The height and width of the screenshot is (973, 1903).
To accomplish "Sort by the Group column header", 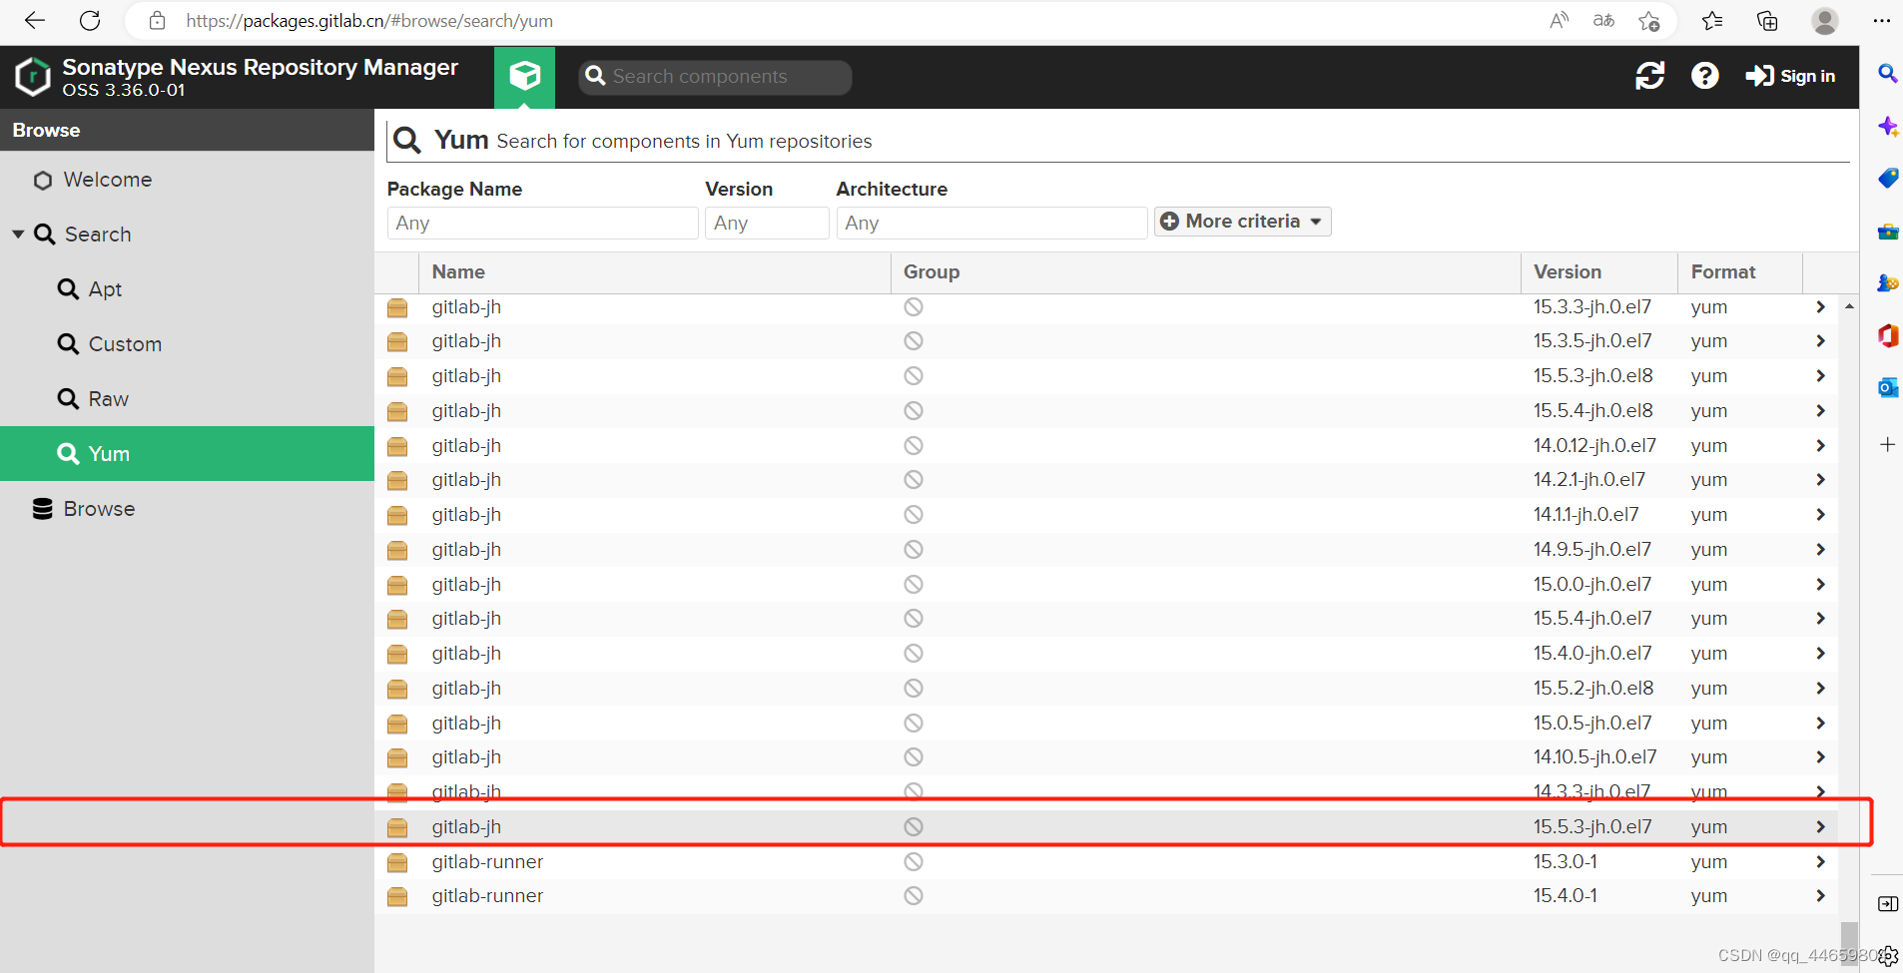I will 1205,272.
